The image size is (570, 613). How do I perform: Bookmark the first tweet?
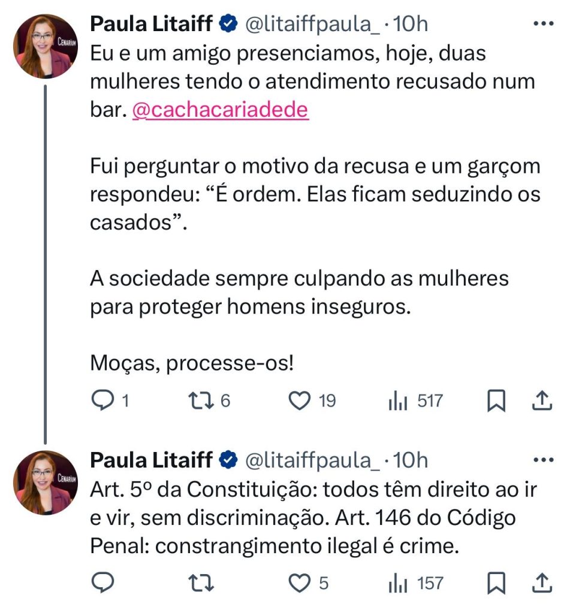(x=495, y=400)
